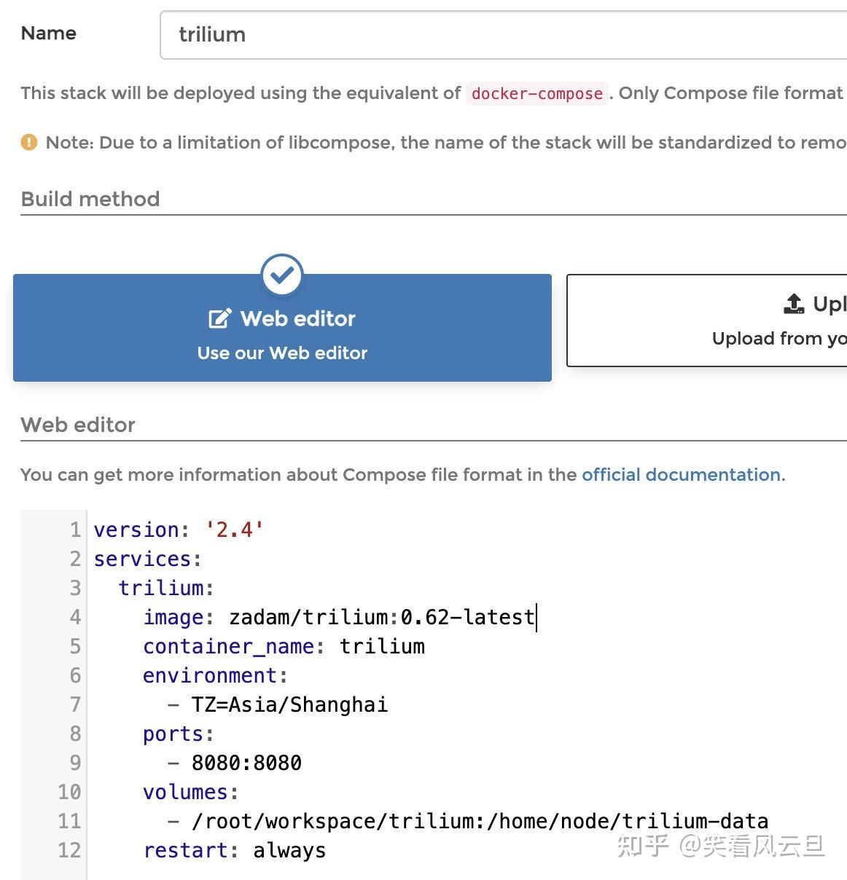Click the environment key in the compose file

pyautogui.click(x=211, y=675)
